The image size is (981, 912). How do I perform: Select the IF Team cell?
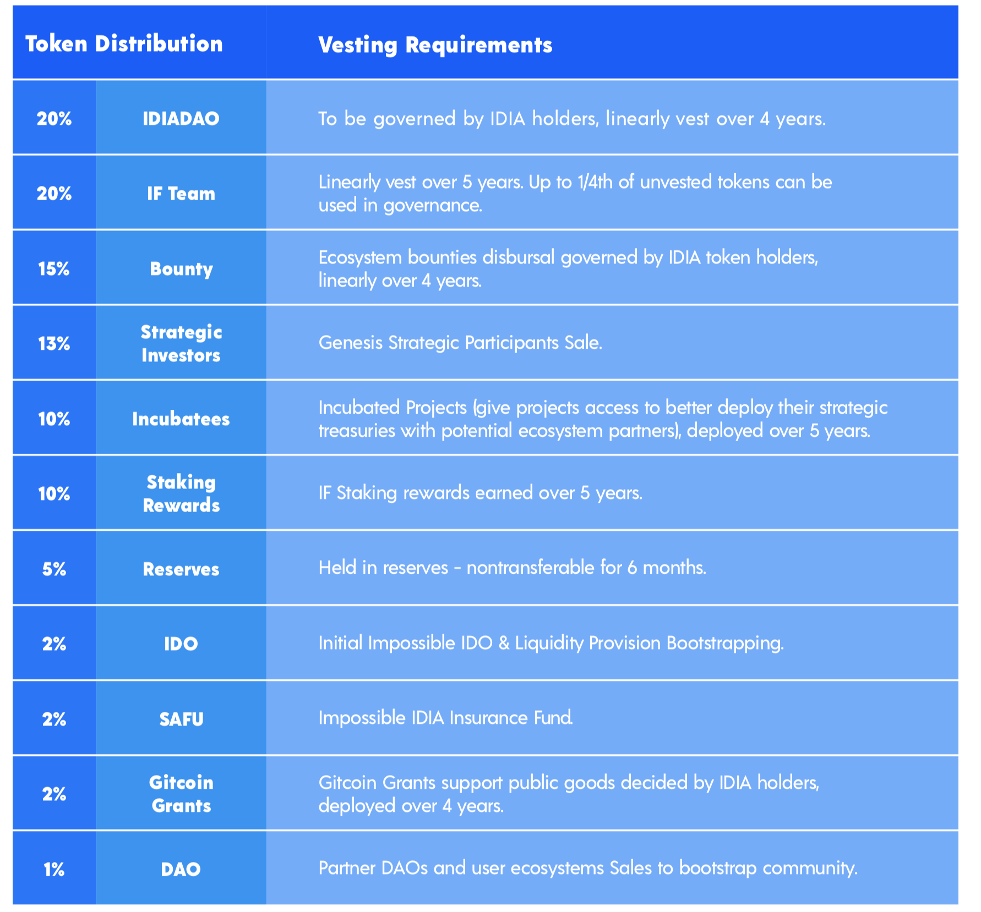click(x=181, y=193)
